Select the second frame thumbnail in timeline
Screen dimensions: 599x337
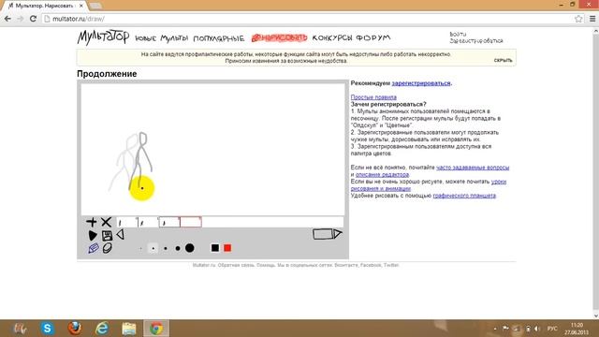pyautogui.click(x=148, y=222)
